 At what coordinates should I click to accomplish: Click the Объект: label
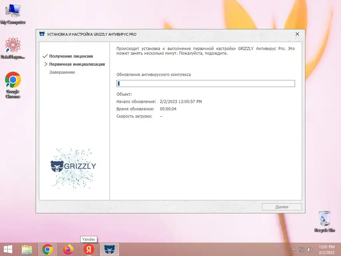pos(124,94)
